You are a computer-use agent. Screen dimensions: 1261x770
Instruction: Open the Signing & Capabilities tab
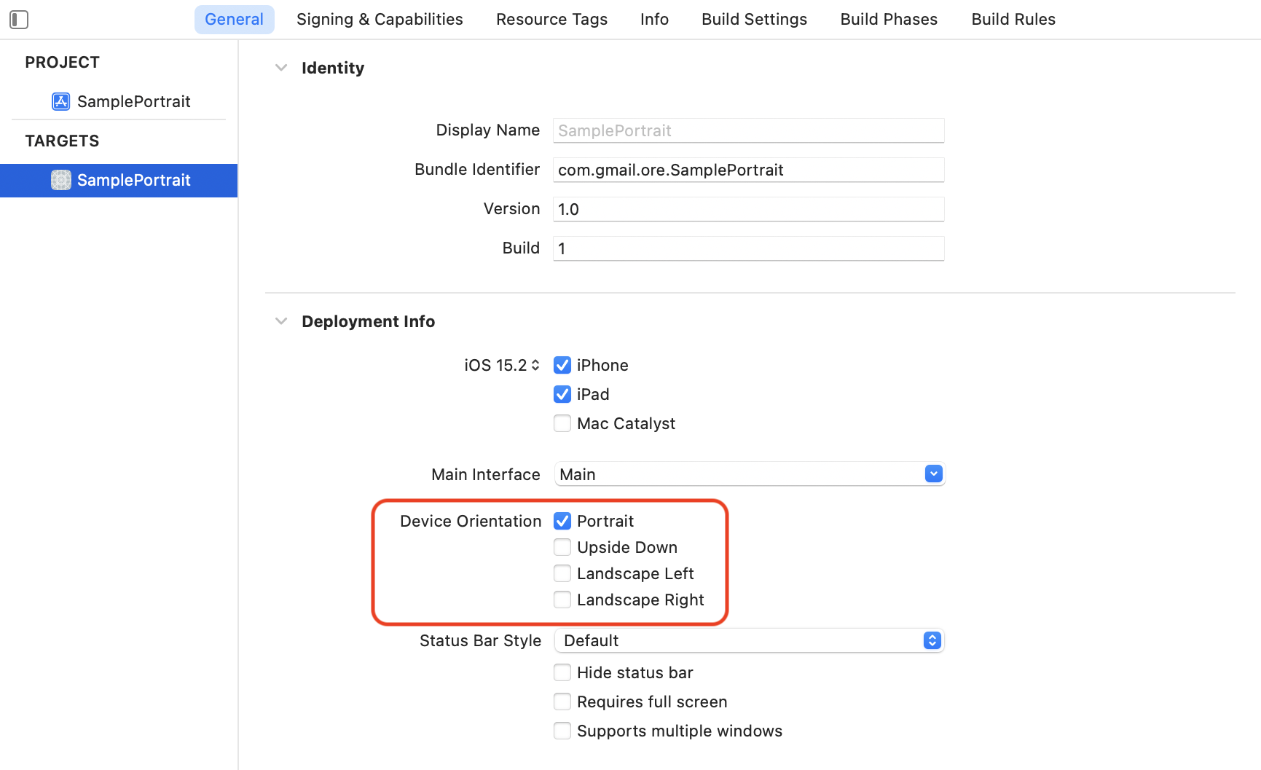pyautogui.click(x=379, y=19)
